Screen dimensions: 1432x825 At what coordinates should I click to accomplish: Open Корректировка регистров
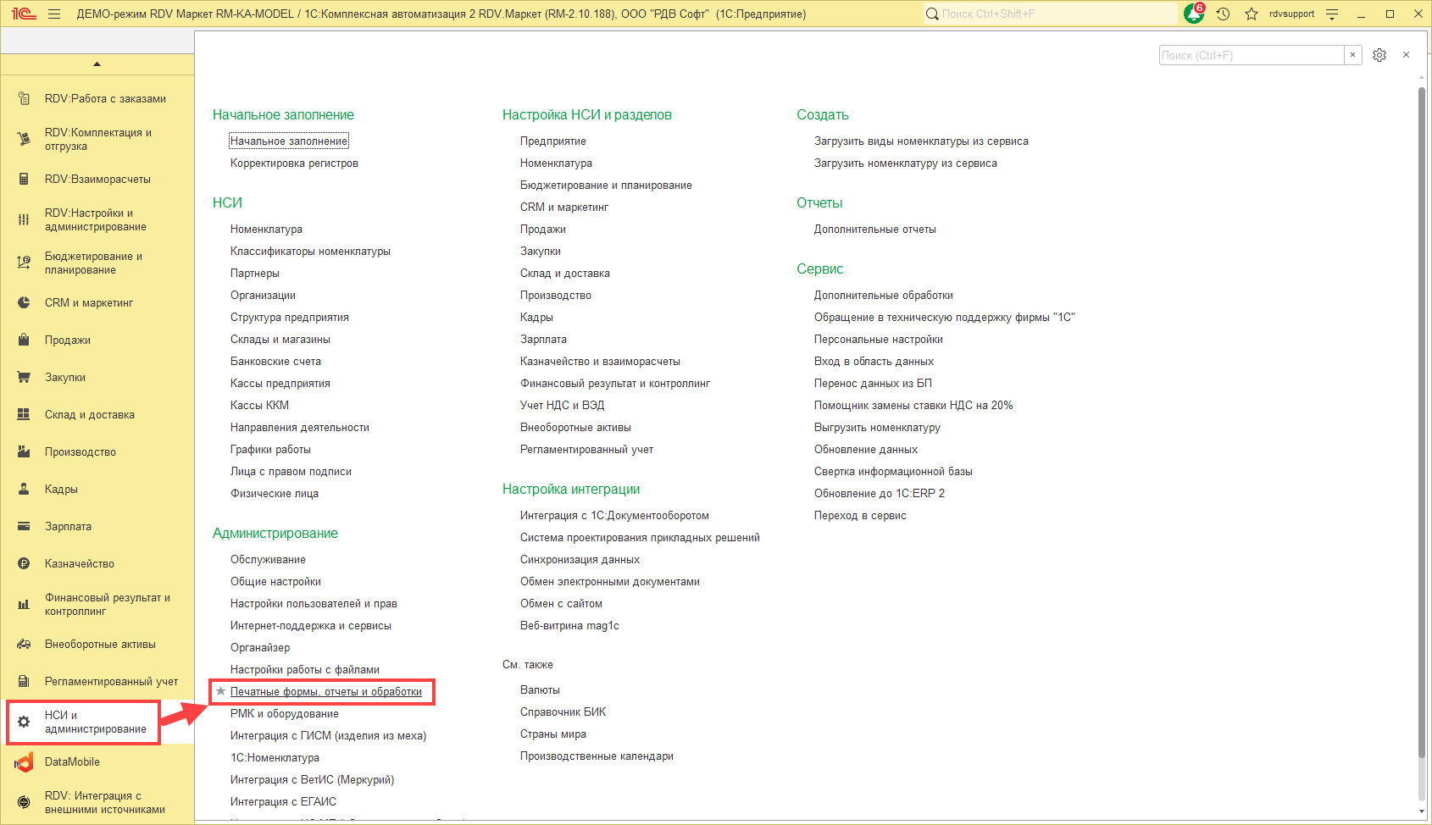[294, 163]
